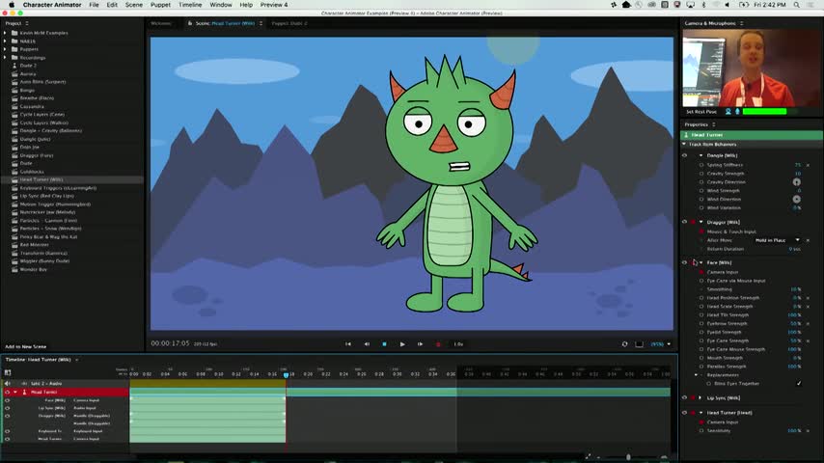Open the Camera & Microphone panel menu
The width and height of the screenshot is (824, 463).
741,24
